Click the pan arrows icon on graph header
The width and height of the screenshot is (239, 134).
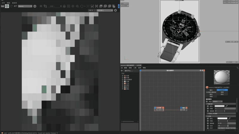pos(200,71)
